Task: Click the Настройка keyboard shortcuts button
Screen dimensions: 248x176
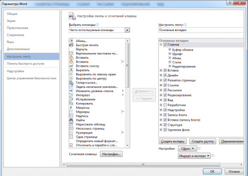Action: tap(111, 154)
